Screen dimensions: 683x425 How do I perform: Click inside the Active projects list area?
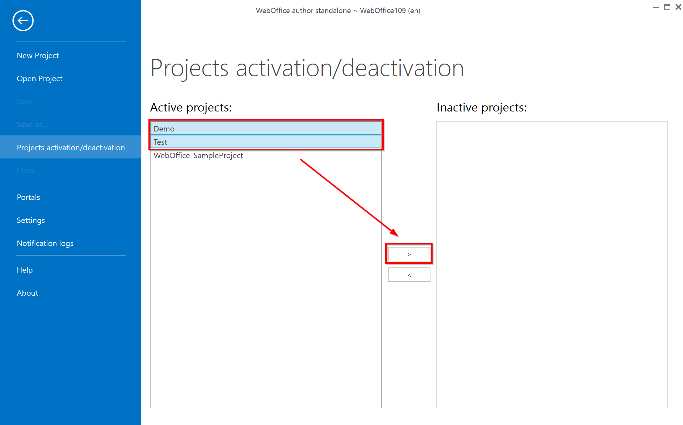click(265, 273)
